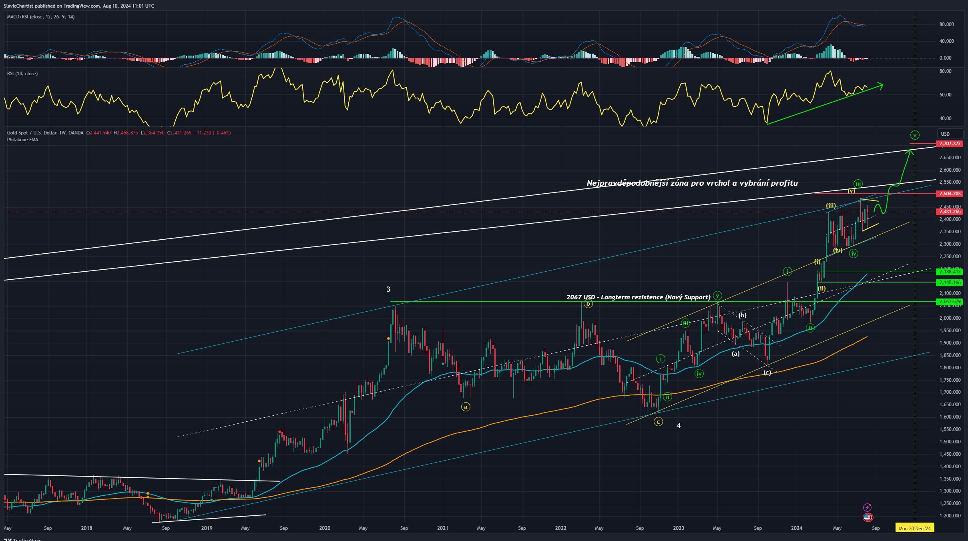Click the green circled (ii) wave marker
Image resolution: width=968 pixels, height=541 pixels.
point(667,397)
